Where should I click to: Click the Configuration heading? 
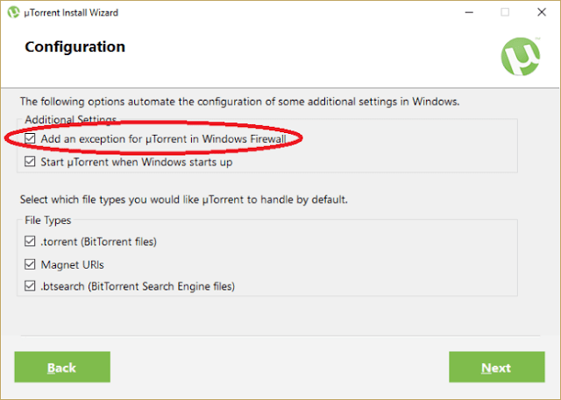click(75, 46)
